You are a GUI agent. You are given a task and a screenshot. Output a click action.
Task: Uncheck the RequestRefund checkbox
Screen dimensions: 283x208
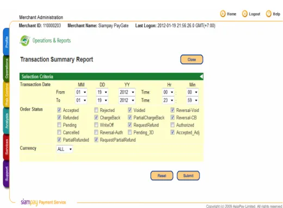coord(130,125)
